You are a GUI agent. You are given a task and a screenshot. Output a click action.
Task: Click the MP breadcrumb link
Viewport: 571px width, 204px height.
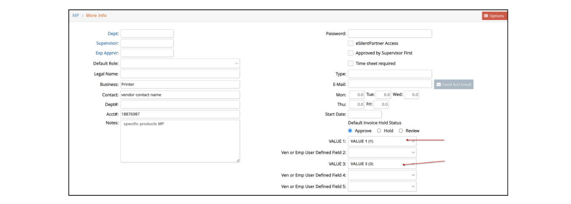click(x=75, y=15)
